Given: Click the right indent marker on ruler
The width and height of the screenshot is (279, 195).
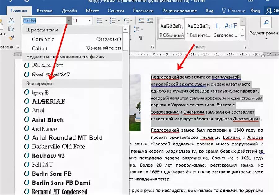Looking at the screenshot, I should click(263, 55).
